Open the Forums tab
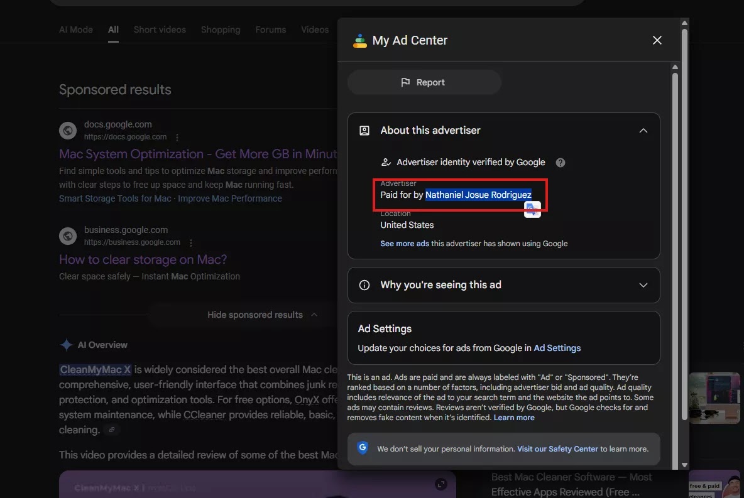The height and width of the screenshot is (498, 744). click(x=270, y=29)
